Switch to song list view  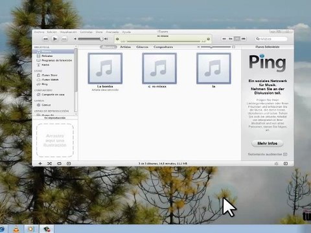(224, 39)
